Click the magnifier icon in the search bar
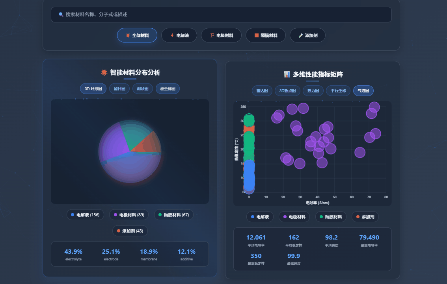 click(61, 15)
